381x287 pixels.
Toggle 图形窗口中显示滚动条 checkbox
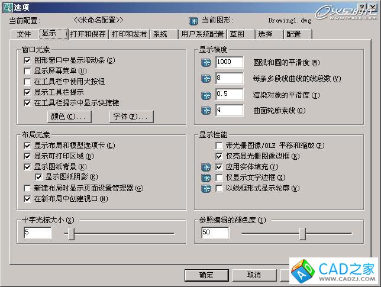[27, 60]
